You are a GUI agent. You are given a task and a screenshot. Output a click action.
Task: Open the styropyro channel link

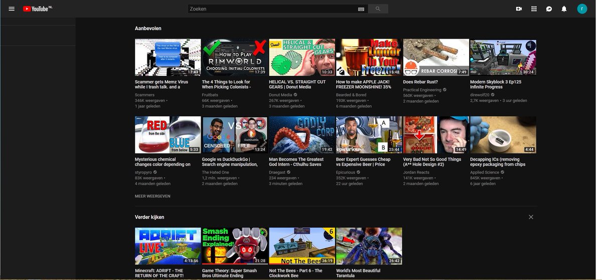click(x=143, y=172)
